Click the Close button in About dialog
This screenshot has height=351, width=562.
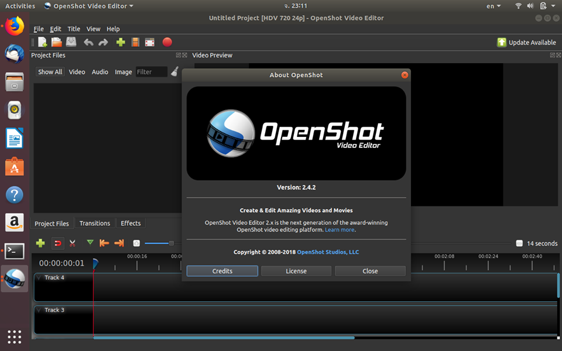click(370, 271)
